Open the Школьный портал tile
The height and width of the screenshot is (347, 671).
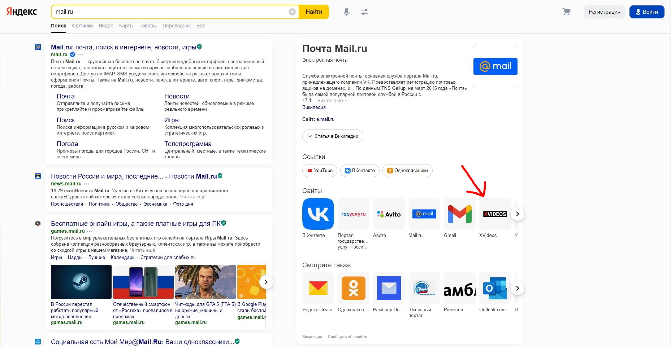tap(424, 288)
